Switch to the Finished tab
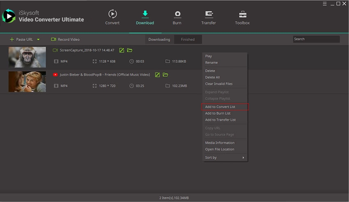The image size is (349, 202). coord(188,40)
